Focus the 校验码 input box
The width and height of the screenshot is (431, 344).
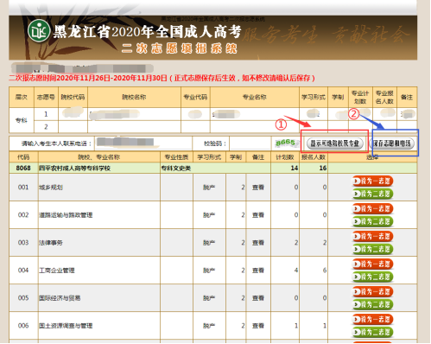pos(250,143)
